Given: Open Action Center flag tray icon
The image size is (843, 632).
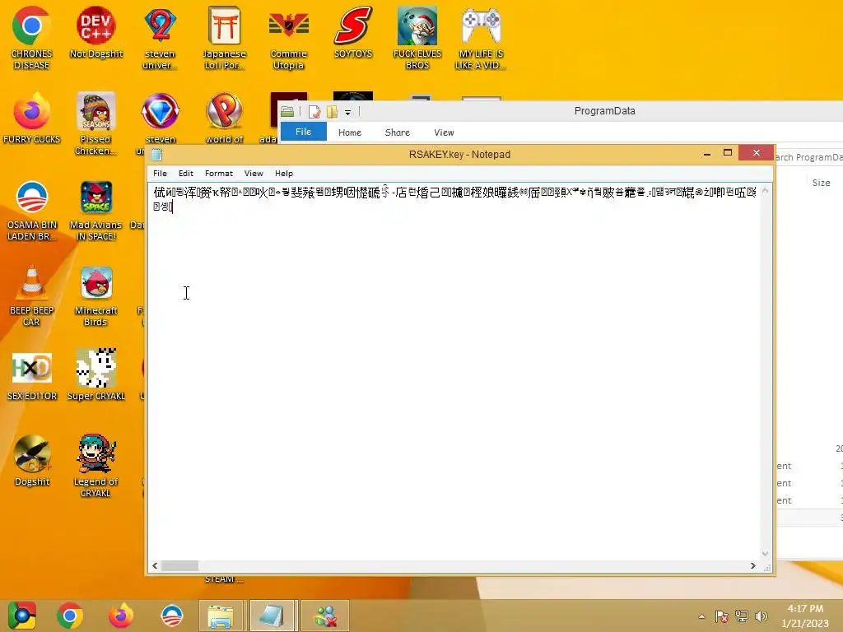Looking at the screenshot, I should click(721, 616).
